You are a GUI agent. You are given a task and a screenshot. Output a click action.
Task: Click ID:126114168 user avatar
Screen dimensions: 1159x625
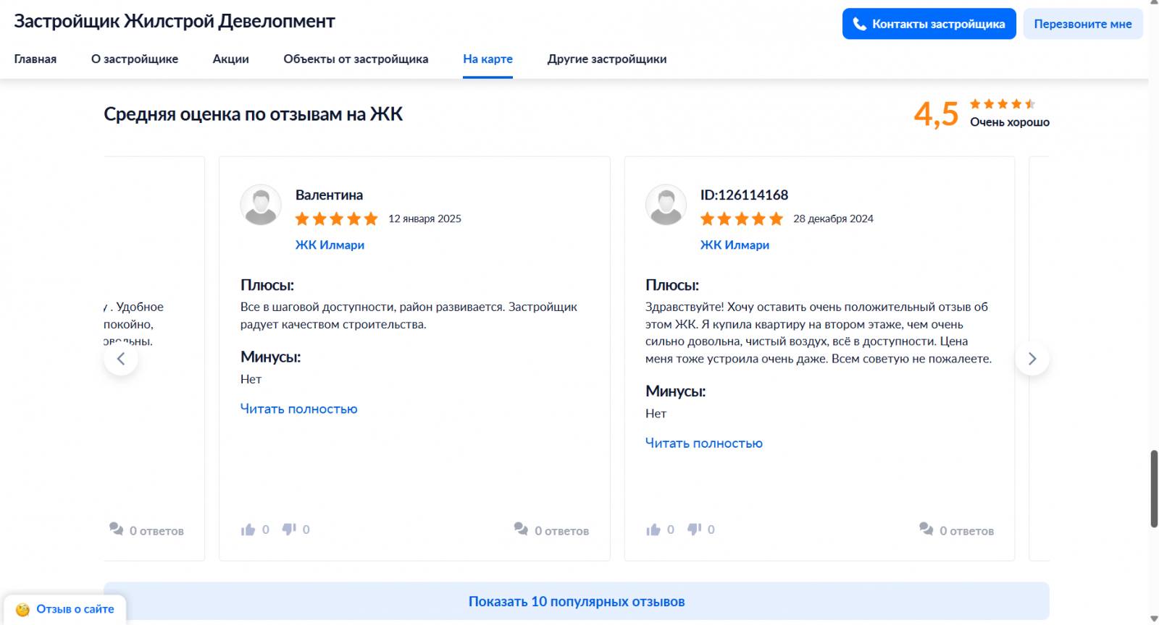[x=666, y=205]
